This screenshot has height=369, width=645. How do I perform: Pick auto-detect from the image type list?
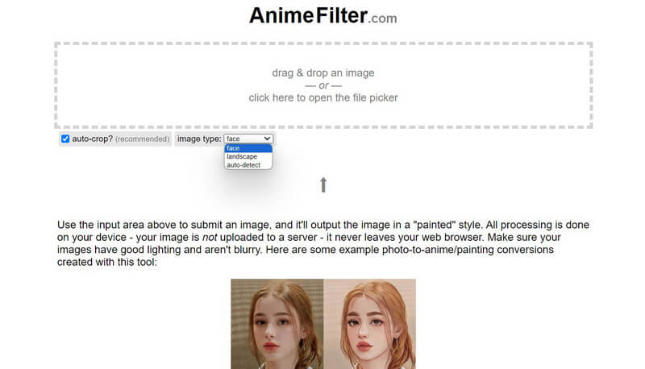pos(248,165)
